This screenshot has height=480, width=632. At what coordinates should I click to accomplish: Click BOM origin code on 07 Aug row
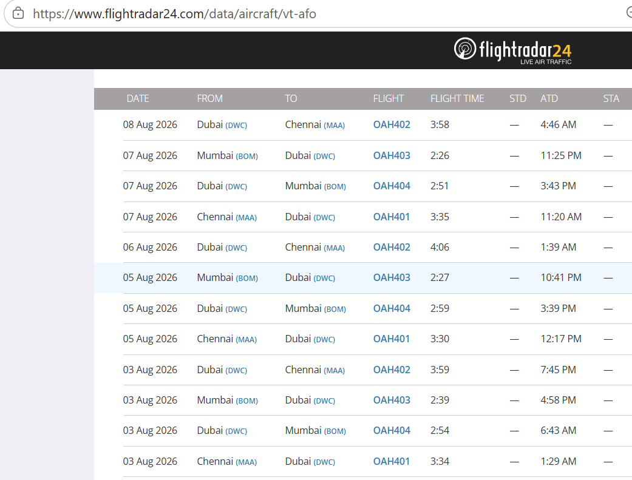pos(246,157)
